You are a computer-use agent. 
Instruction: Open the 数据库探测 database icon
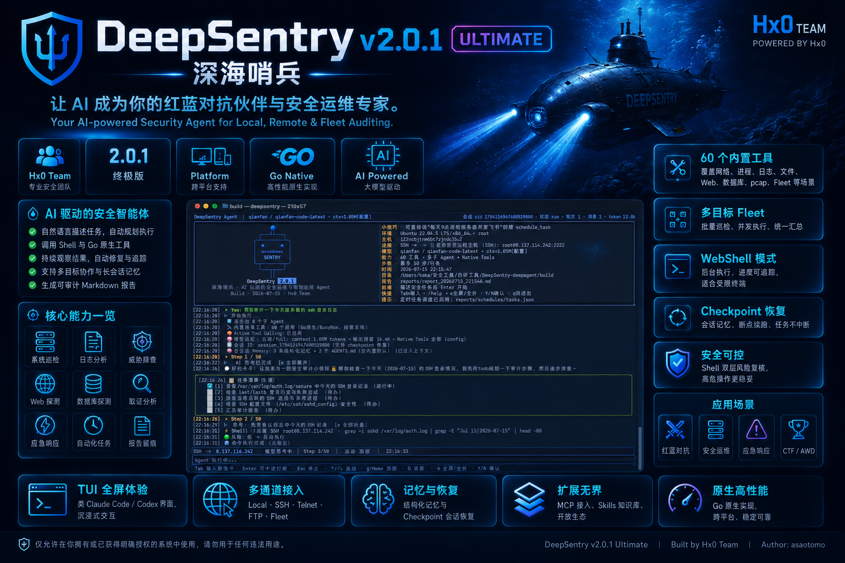tap(94, 384)
